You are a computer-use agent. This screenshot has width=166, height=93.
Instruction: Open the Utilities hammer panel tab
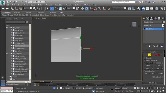coord(163,19)
